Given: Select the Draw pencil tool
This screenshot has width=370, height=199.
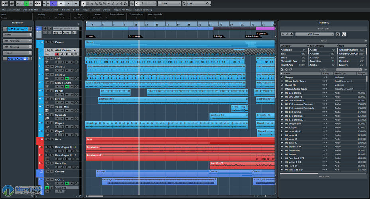Looking at the screenshot, I should click(113, 4).
